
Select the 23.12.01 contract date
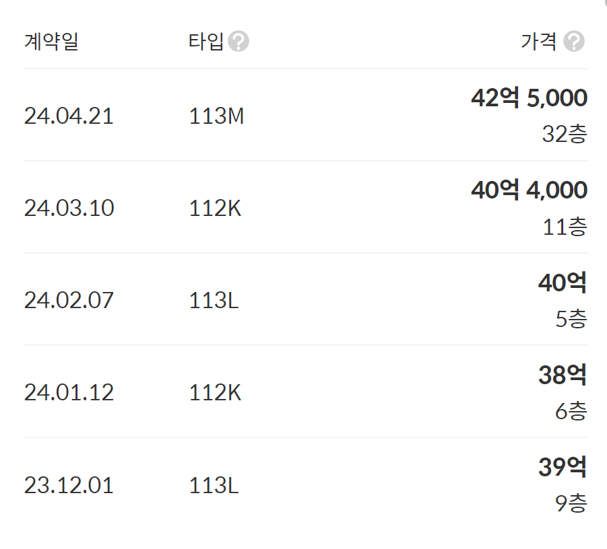(68, 486)
